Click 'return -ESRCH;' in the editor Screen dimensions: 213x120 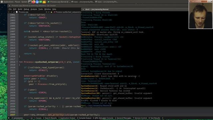click(38, 93)
